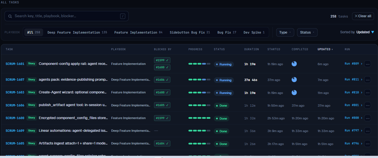Open more options for SCRUM-1606 row
The image size is (378, 158).
368,105
